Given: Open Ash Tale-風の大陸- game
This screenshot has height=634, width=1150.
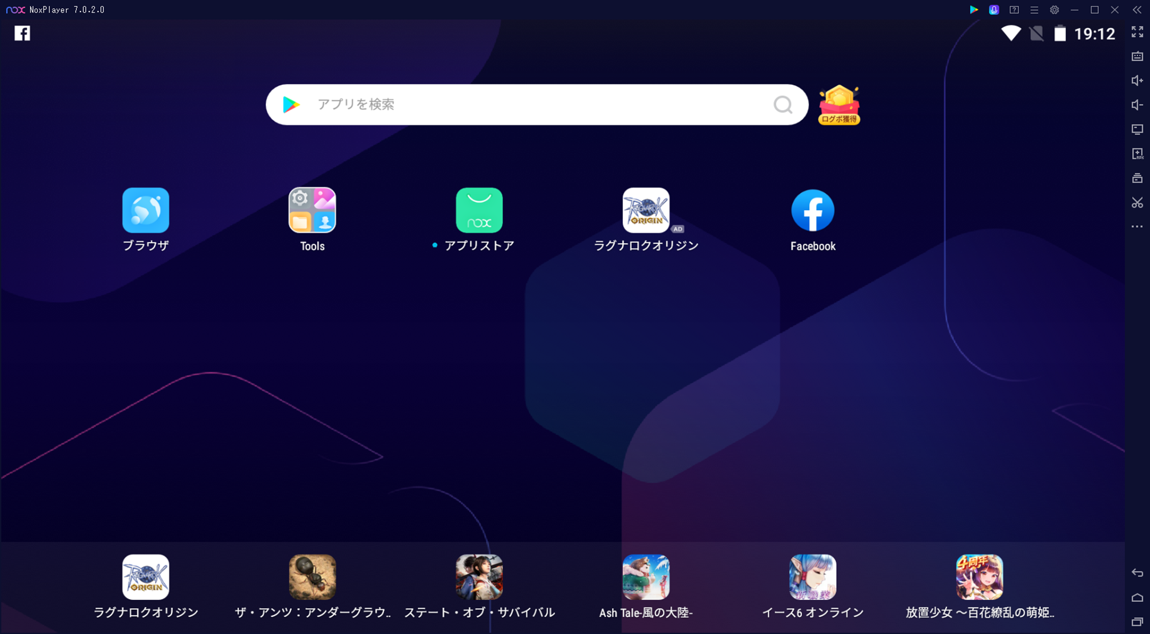Looking at the screenshot, I should pos(646,577).
